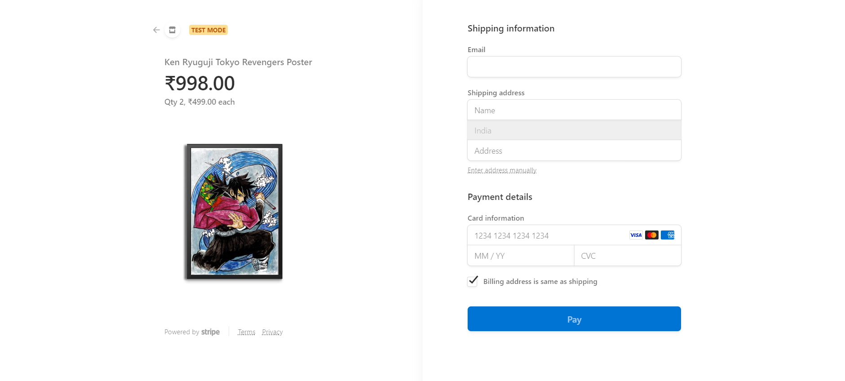This screenshot has width=845, height=381.
Task: Click the Email input field
Action: click(x=574, y=66)
